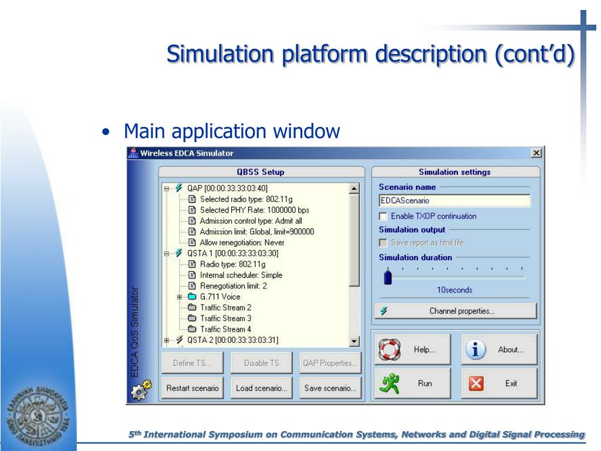Open Define TS dialog
Image resolution: width=601 pixels, height=451 pixels.
tap(193, 363)
